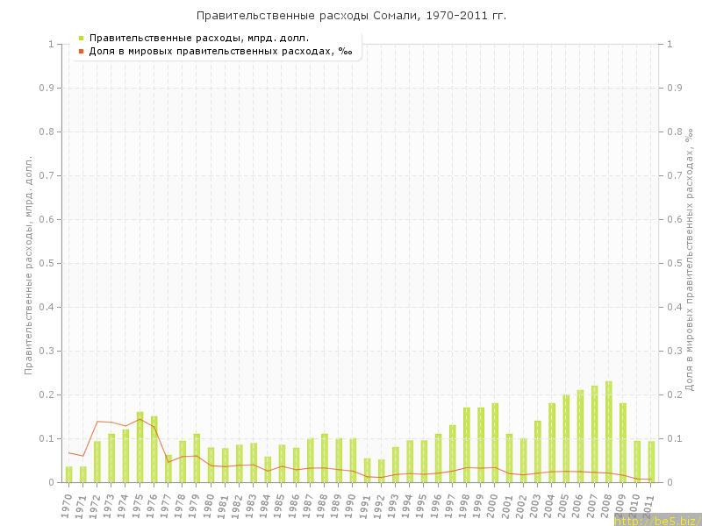Click the chart title 'Правительственные расходы Сомали'
This screenshot has width=702, height=526.
[351, 16]
